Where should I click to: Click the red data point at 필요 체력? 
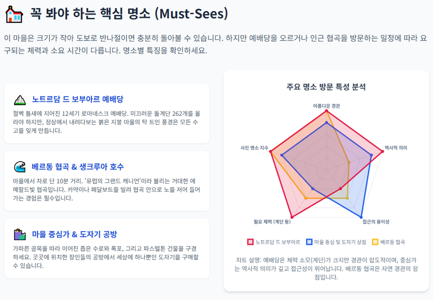pos(292,217)
